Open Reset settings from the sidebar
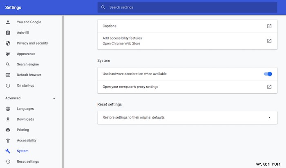 pos(28,161)
